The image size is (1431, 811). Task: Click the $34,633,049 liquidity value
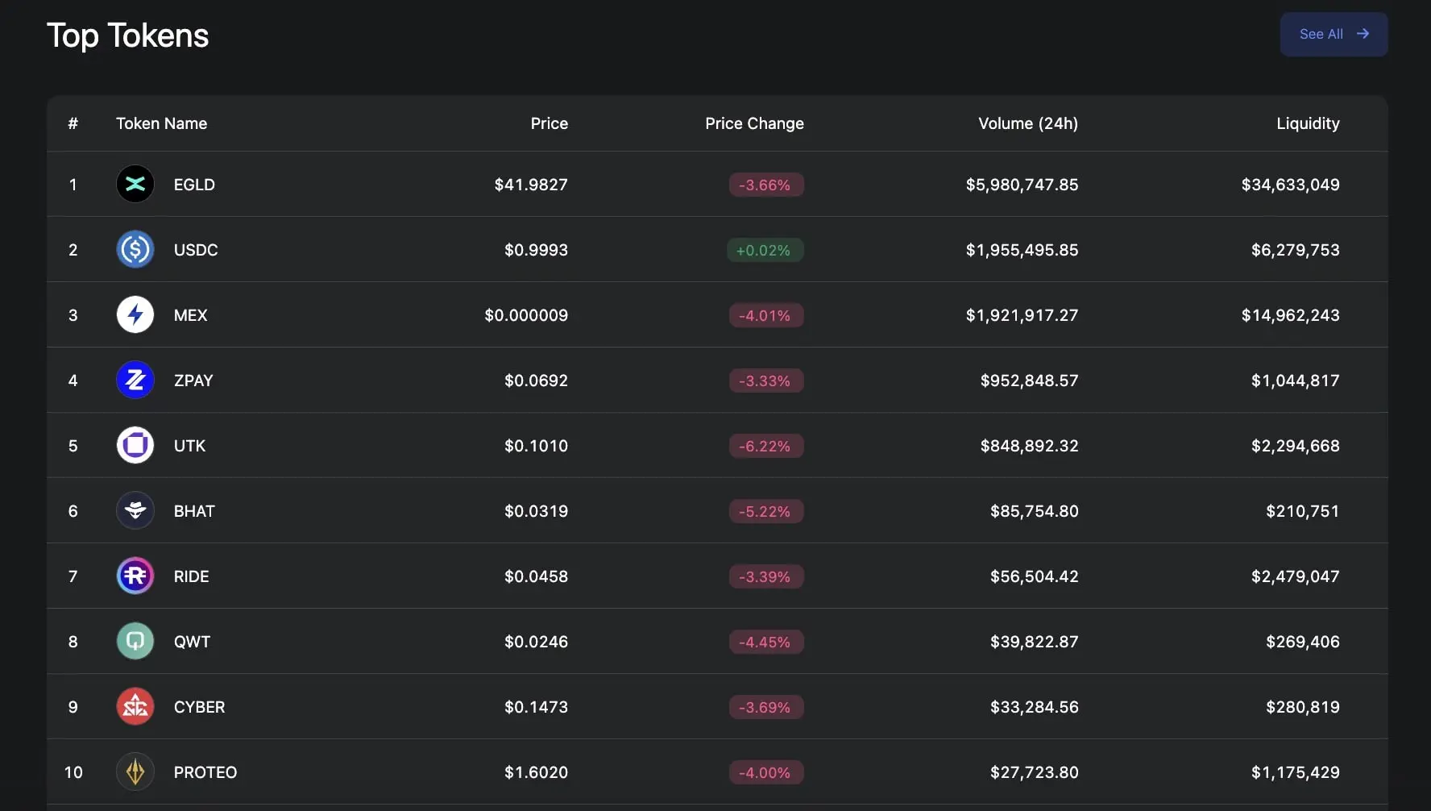(1290, 185)
